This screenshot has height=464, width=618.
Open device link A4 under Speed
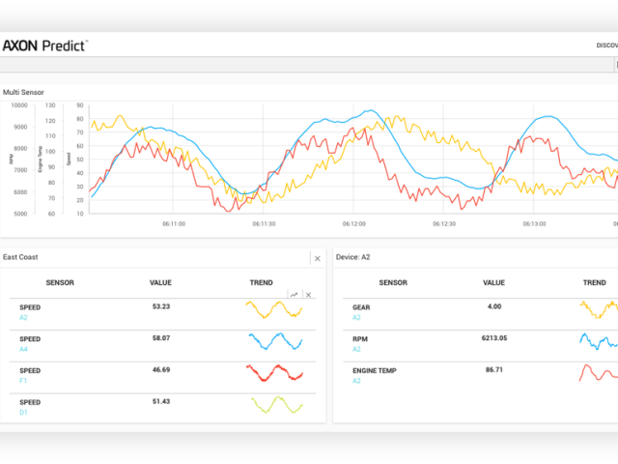tap(24, 349)
